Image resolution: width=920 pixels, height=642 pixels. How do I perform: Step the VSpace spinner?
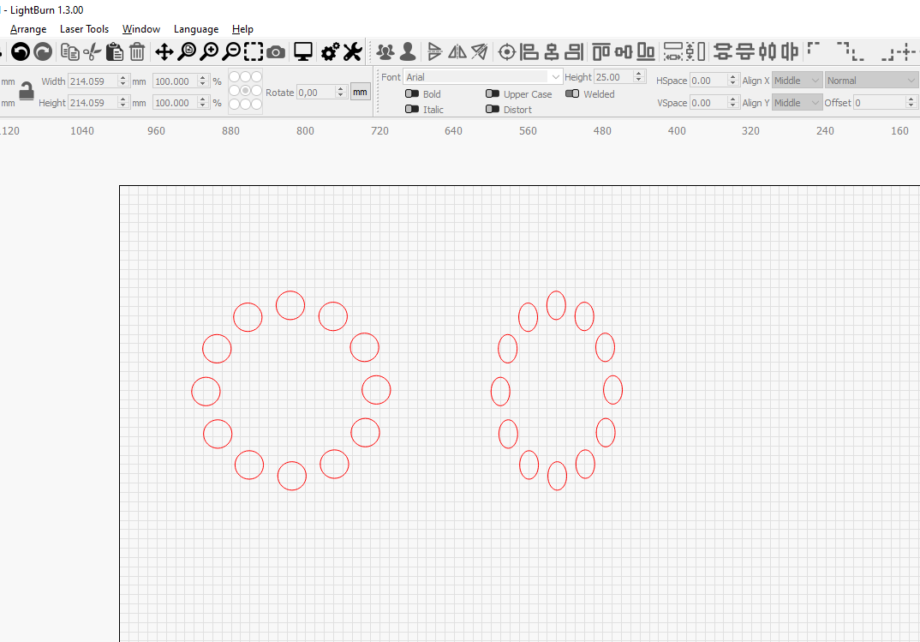pyautogui.click(x=733, y=103)
